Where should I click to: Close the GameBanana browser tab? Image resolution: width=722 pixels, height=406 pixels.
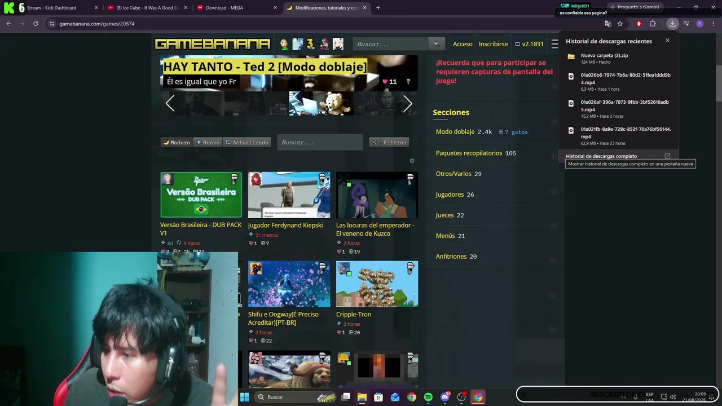[365, 8]
